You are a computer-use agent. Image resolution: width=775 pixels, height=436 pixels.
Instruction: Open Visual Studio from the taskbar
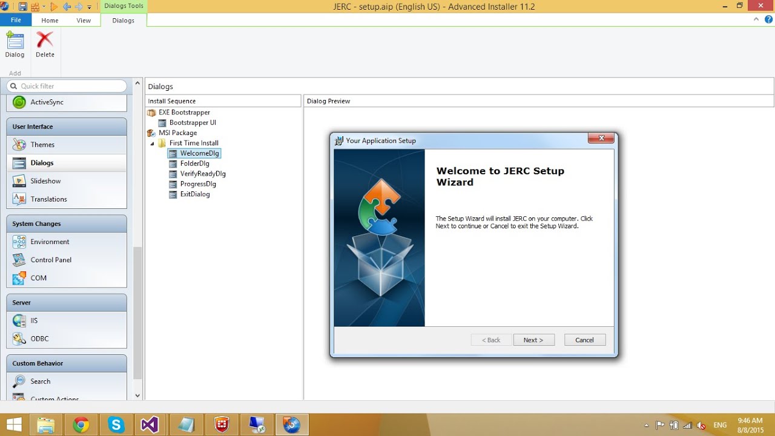point(150,425)
